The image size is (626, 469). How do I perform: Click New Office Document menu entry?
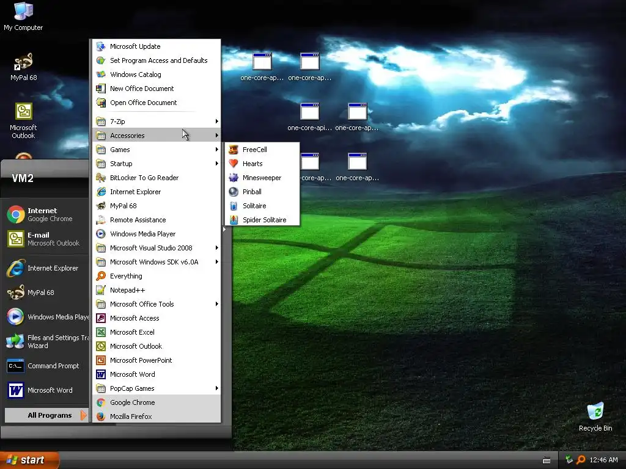(156, 89)
